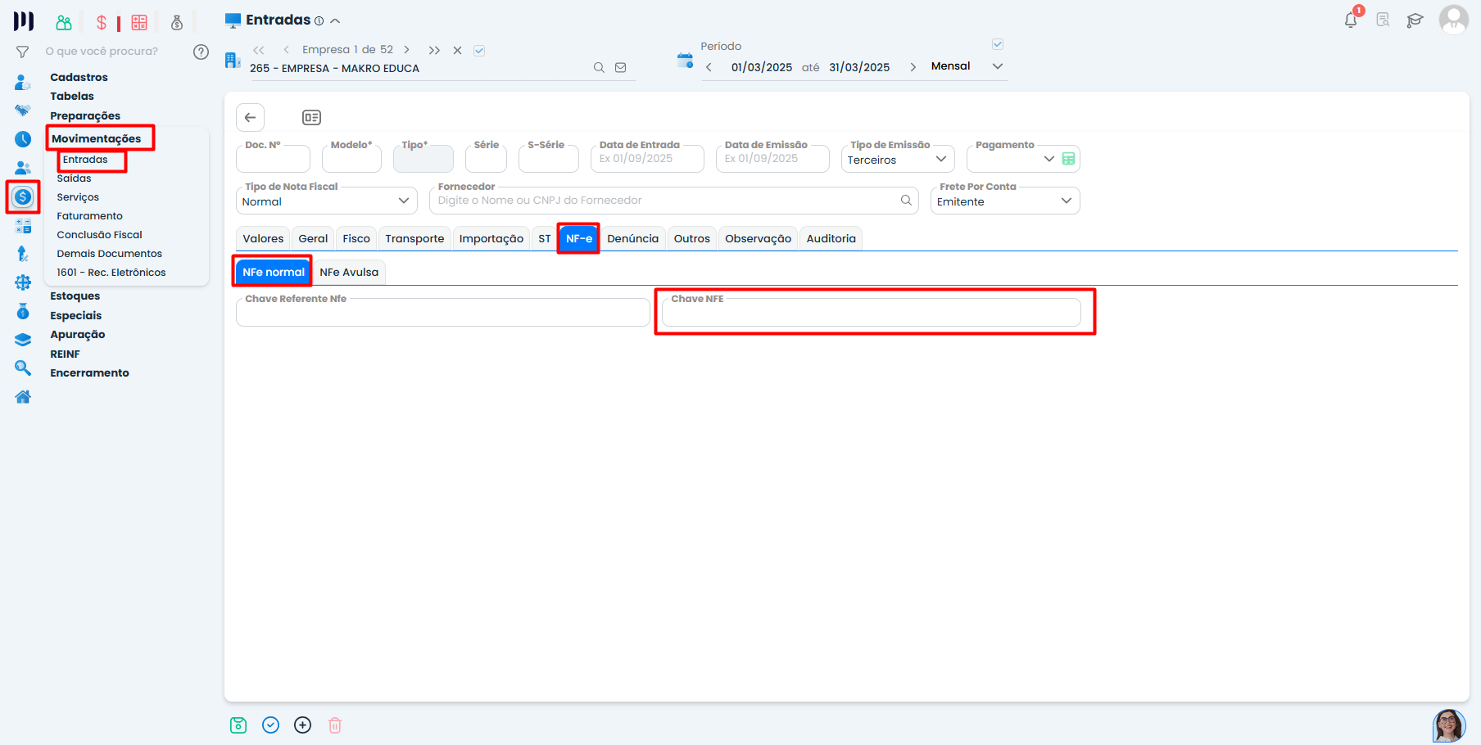Viewport: 1481px width, 745px height.
Task: Click the back arrow button
Action: (x=251, y=118)
